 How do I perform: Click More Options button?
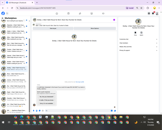[x=95, y=28]
